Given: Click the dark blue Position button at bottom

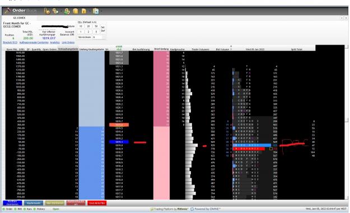Looking at the screenshot, I should (x=12, y=203).
